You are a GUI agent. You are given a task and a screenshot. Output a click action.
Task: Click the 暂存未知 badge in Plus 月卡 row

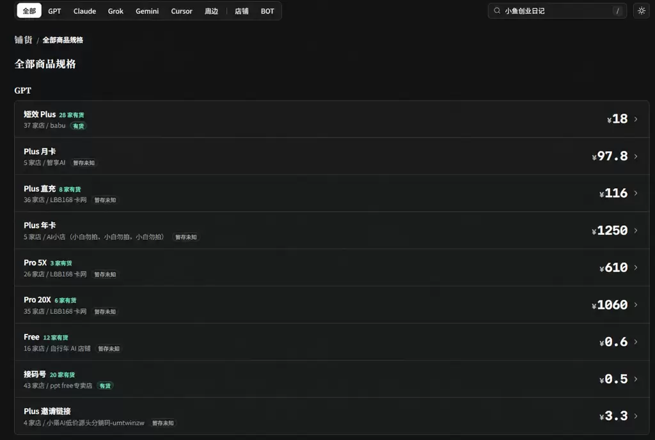tap(84, 163)
